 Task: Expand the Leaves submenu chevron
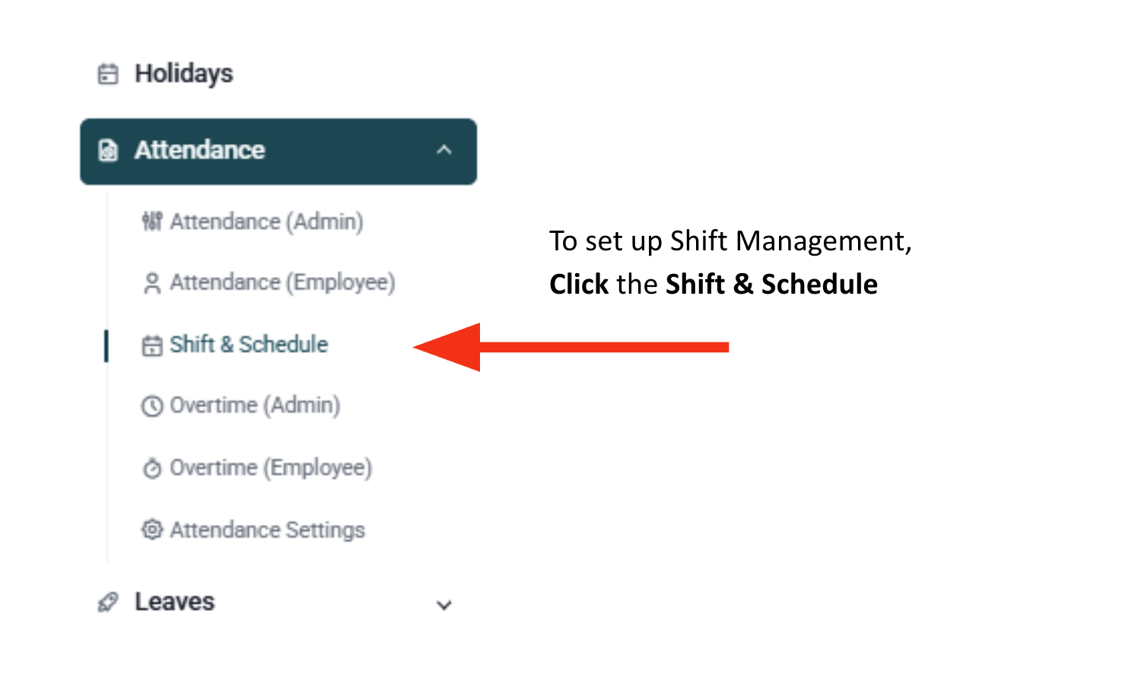pos(444,605)
